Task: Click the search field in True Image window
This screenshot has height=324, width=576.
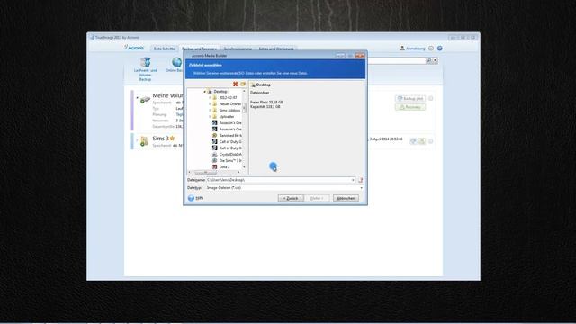Action: click(x=397, y=60)
